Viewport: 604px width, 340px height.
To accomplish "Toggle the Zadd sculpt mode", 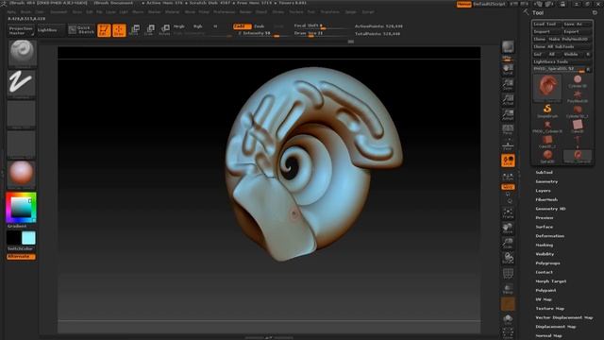I will 242,26.
